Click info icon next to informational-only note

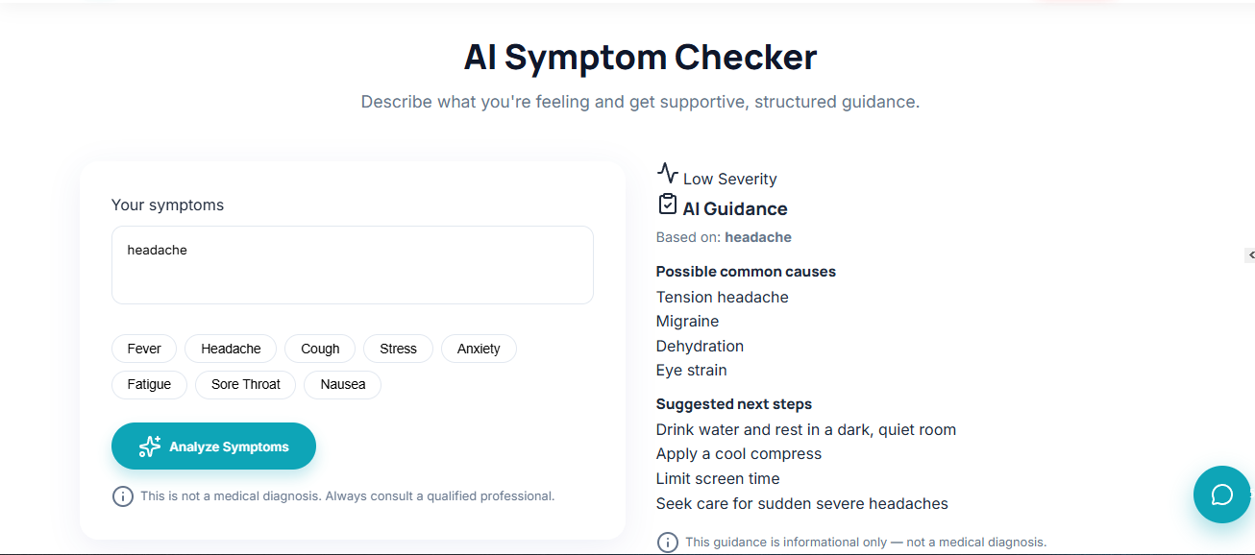click(668, 543)
